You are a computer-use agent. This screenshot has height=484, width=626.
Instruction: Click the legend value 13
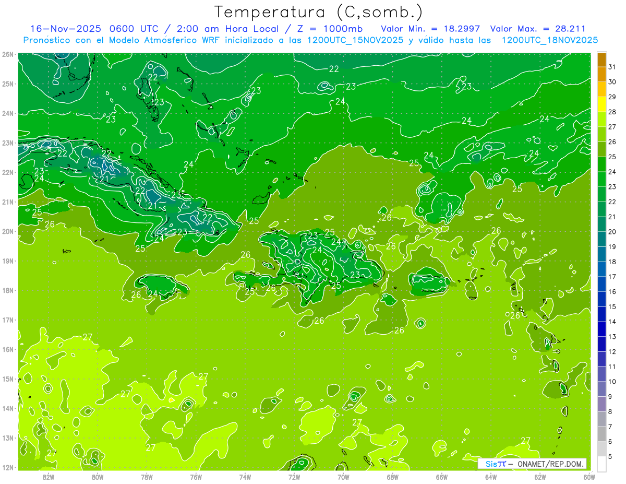pyautogui.click(x=612, y=337)
